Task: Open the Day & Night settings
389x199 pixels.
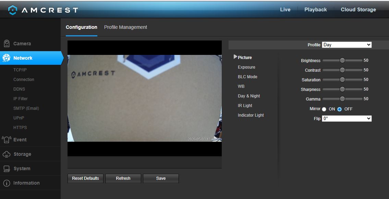Action: coord(249,96)
